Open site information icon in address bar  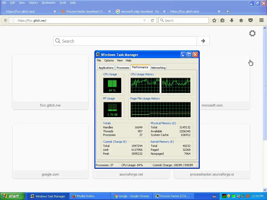(13, 20)
